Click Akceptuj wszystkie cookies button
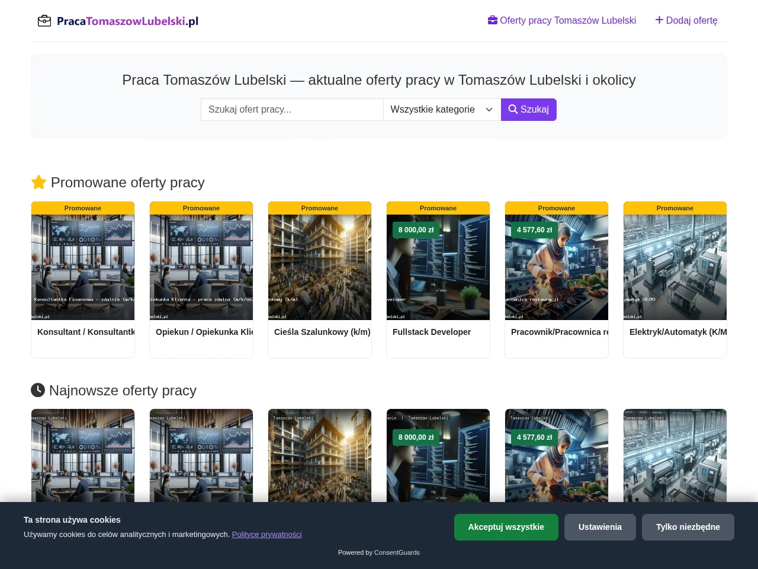The height and width of the screenshot is (569, 758). coord(506,527)
